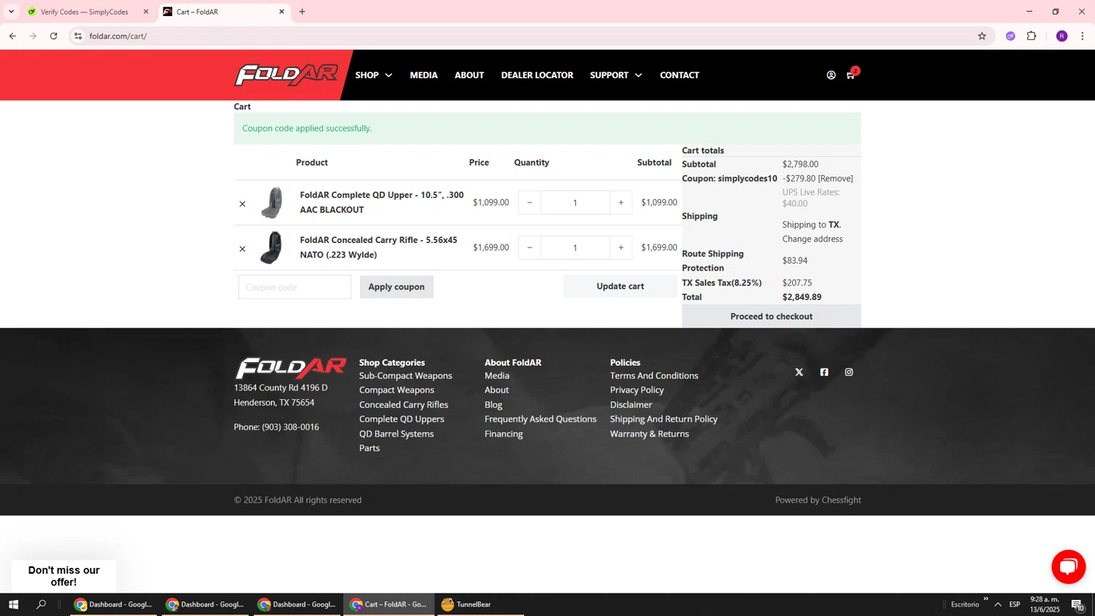Open the Chrome profile avatar
1095x616 pixels.
tap(1061, 36)
